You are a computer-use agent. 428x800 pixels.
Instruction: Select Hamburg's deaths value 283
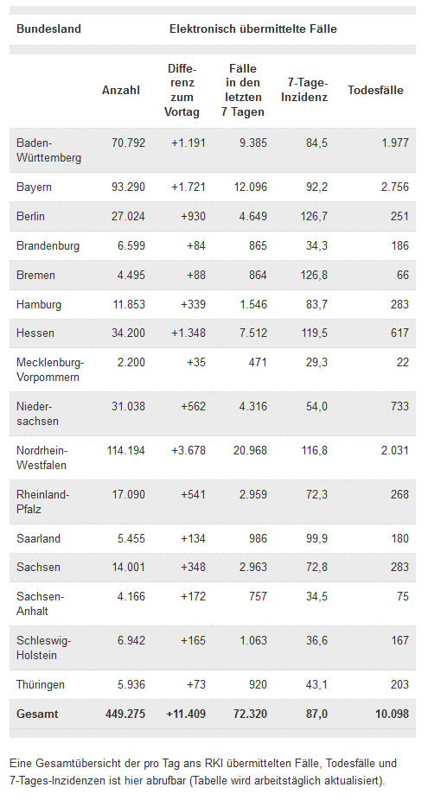click(x=399, y=305)
